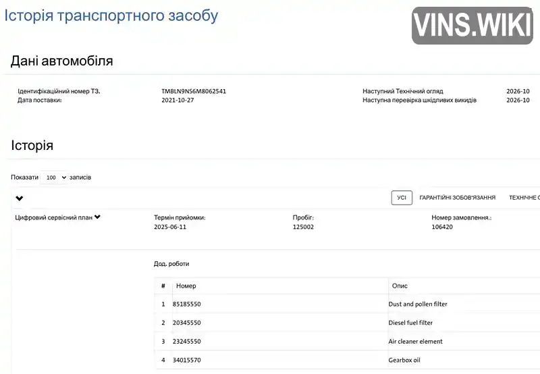Toggle the chevron arrow above the history table
This screenshot has height=374, width=540.
point(20,198)
